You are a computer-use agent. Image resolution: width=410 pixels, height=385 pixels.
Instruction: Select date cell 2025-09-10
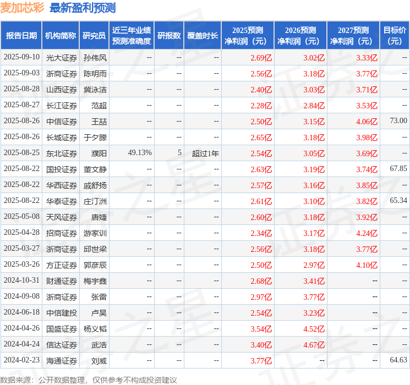pos(21,57)
